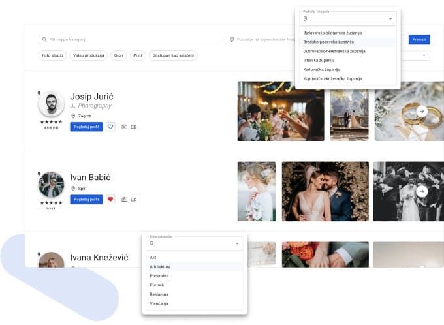The width and height of the screenshot is (444, 325).
Task: Click location pin next to Zagreb
Action: (73, 116)
